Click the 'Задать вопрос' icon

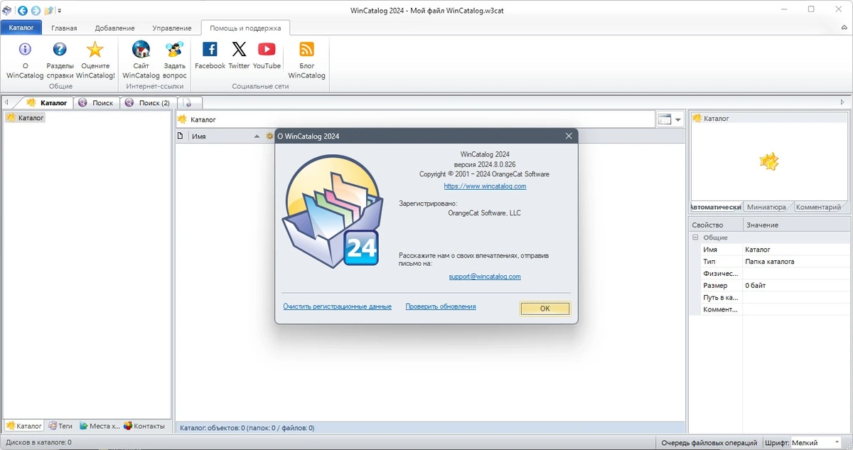[175, 59]
